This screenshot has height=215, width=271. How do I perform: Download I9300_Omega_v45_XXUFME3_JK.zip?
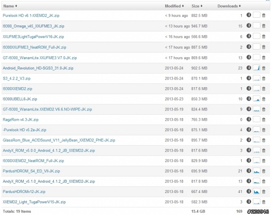[33, 26]
